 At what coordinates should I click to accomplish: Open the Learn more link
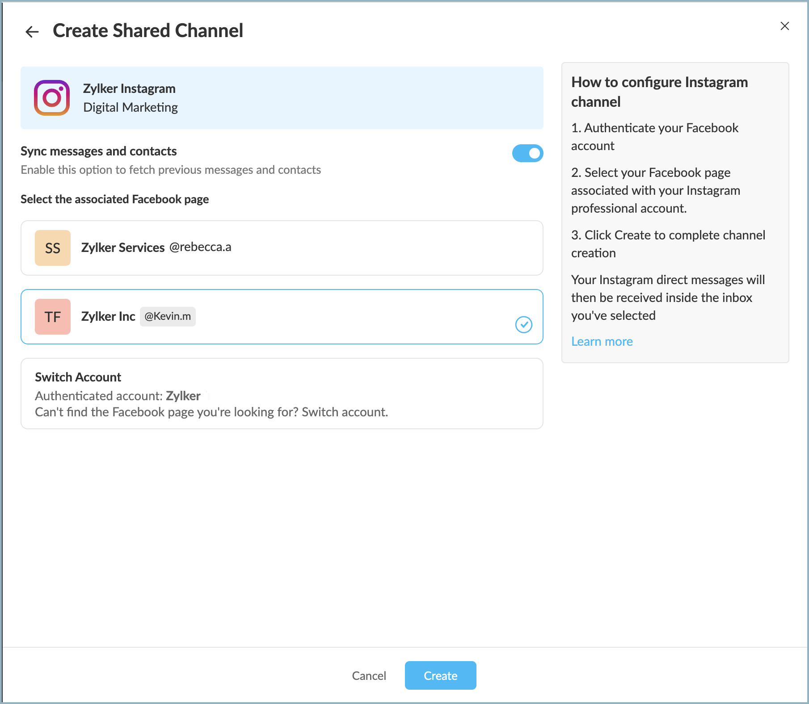click(x=602, y=342)
